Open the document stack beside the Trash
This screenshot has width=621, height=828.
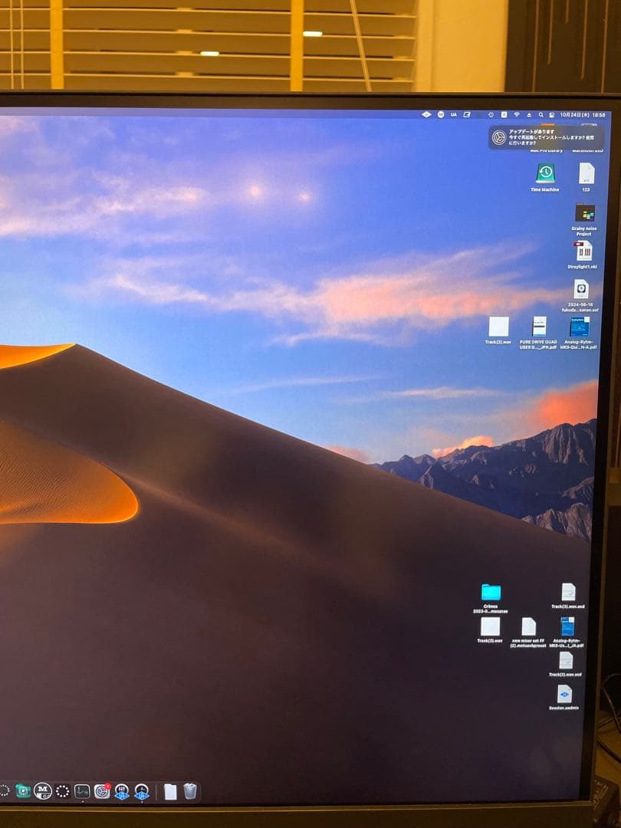(170, 791)
